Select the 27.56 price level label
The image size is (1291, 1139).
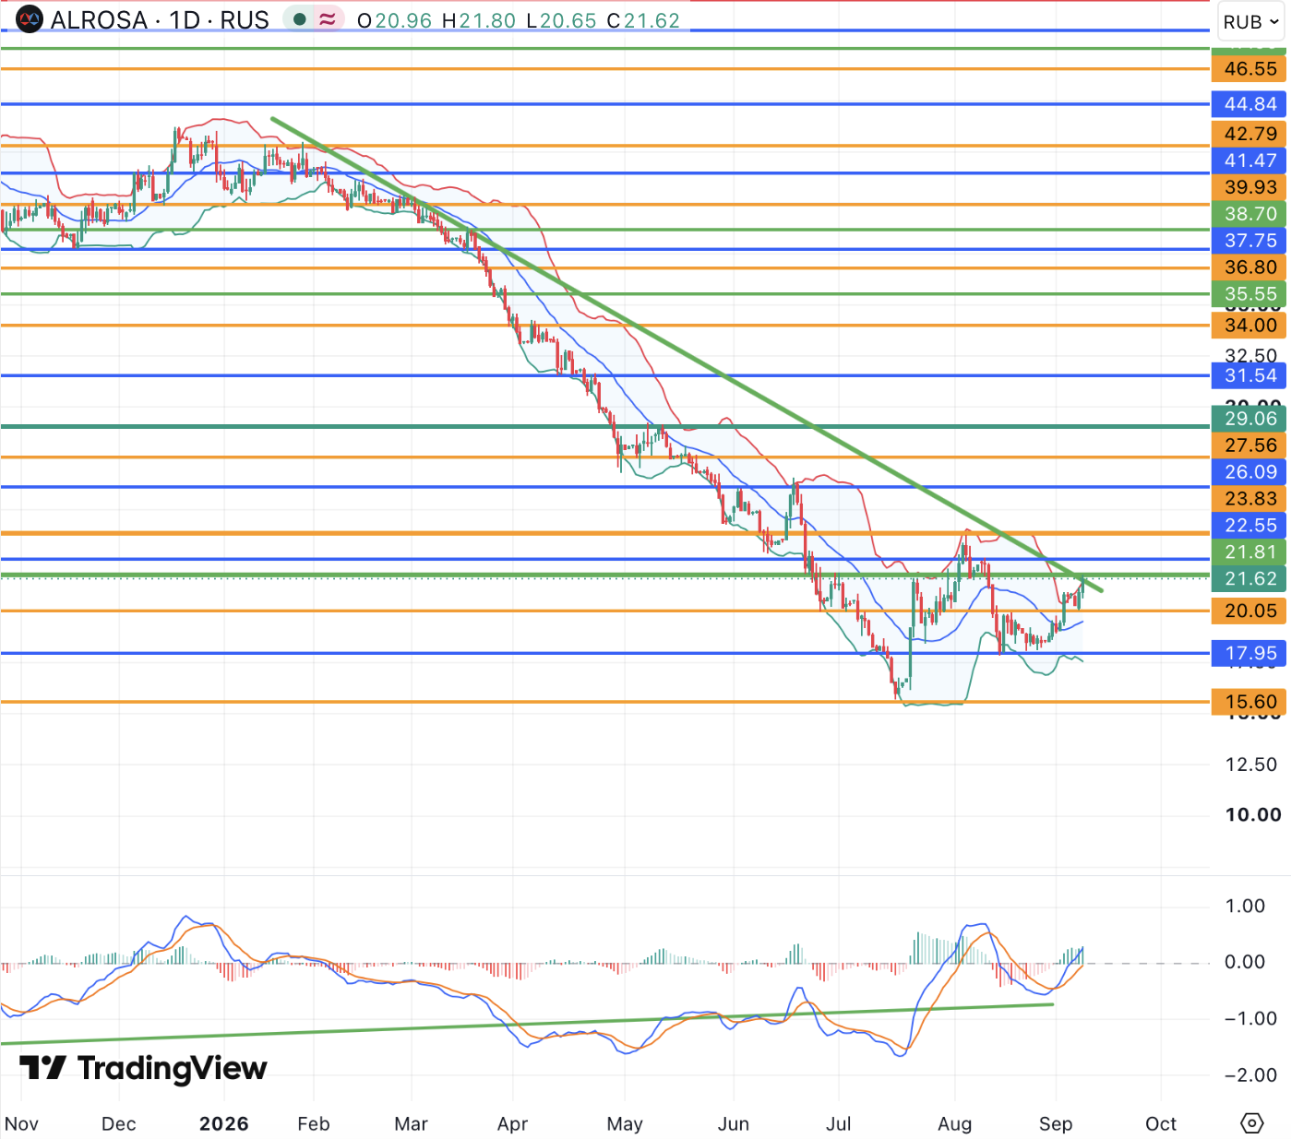(x=1250, y=445)
